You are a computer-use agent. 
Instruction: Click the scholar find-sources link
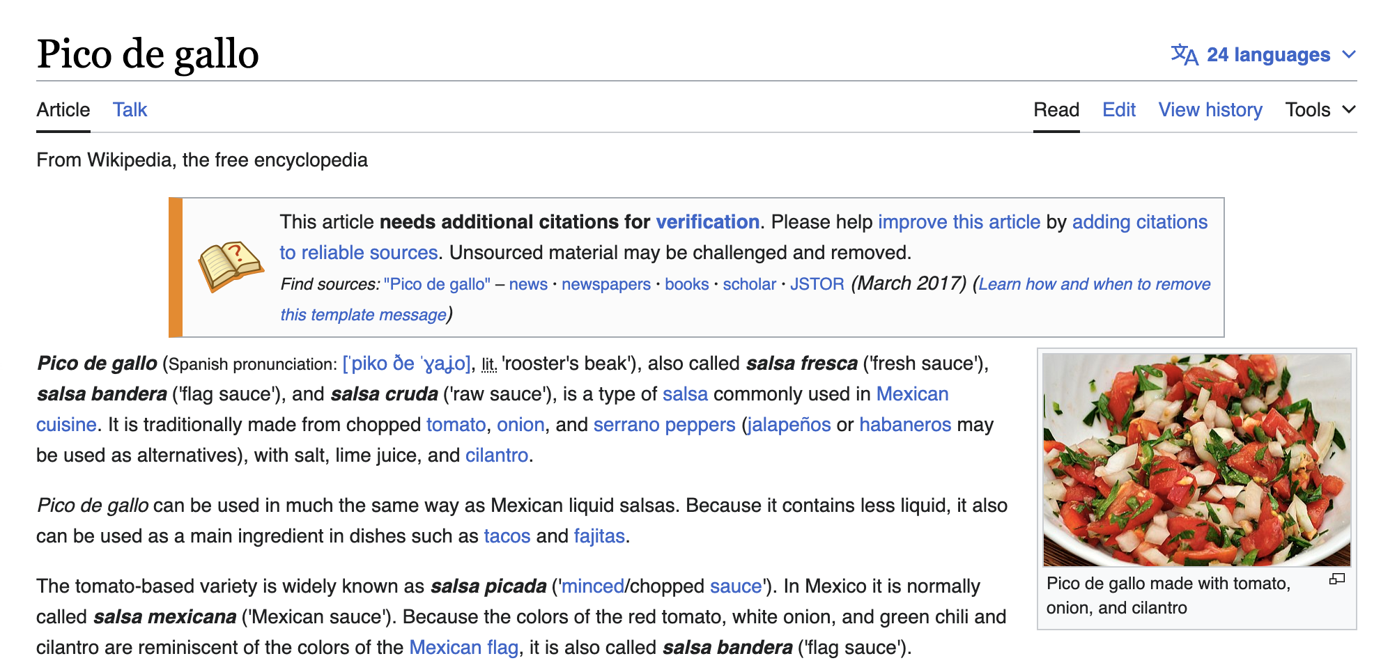pos(749,284)
